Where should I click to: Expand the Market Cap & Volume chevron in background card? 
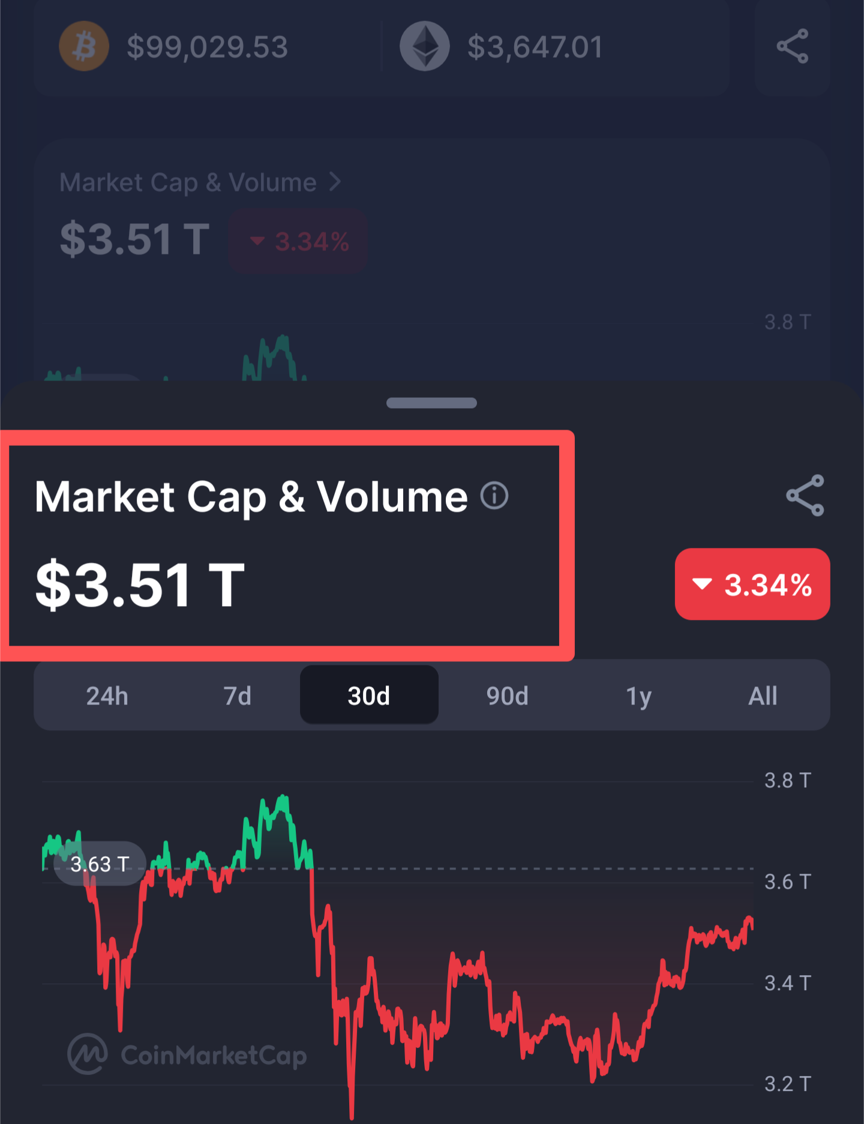pyautogui.click(x=335, y=182)
